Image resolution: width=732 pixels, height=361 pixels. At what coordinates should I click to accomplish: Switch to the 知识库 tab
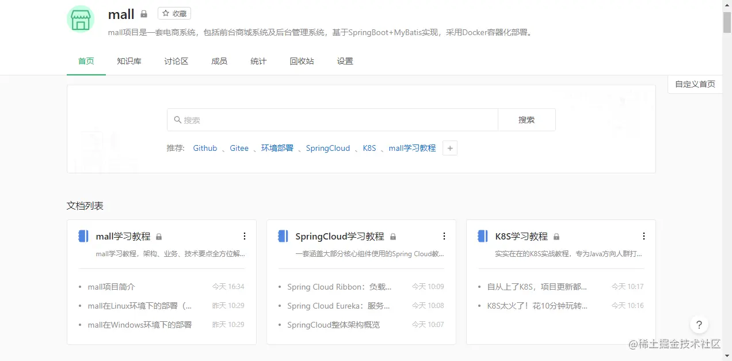(129, 61)
